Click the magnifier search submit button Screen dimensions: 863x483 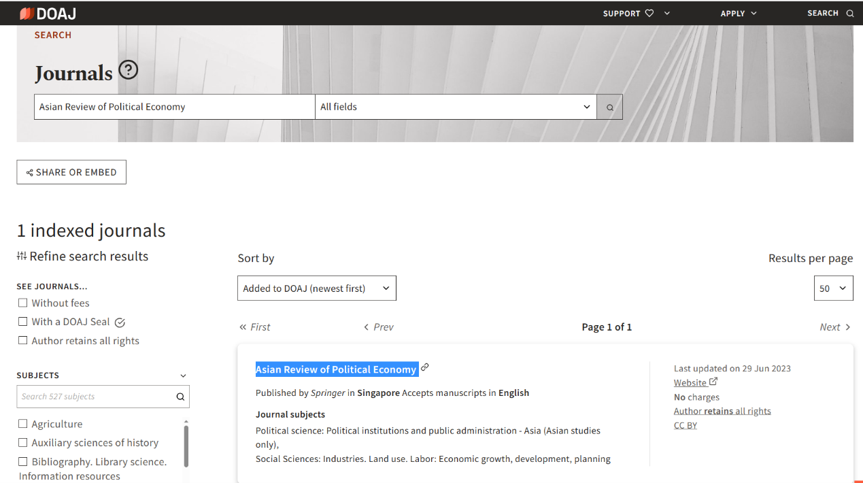click(609, 107)
